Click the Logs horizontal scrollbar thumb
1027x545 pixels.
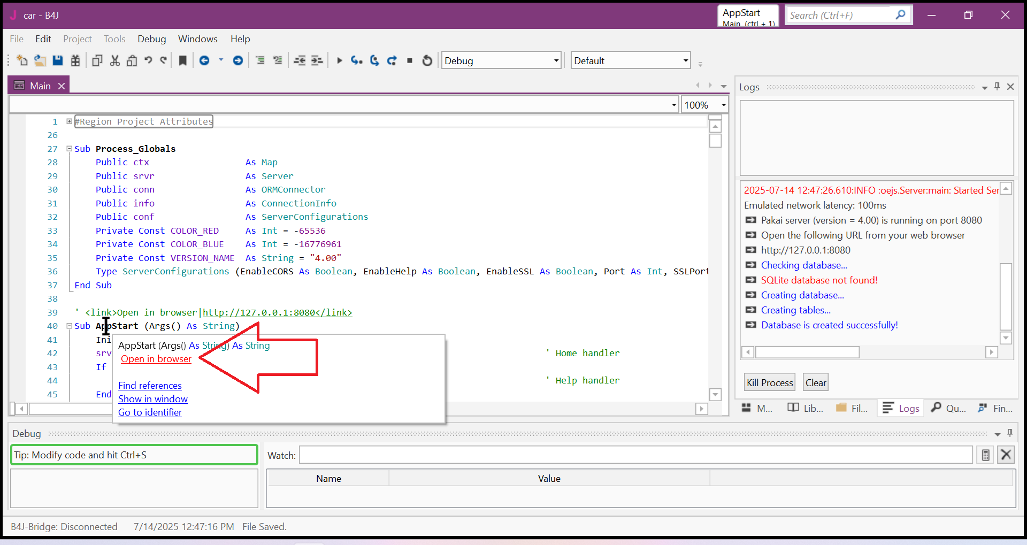[x=807, y=352]
